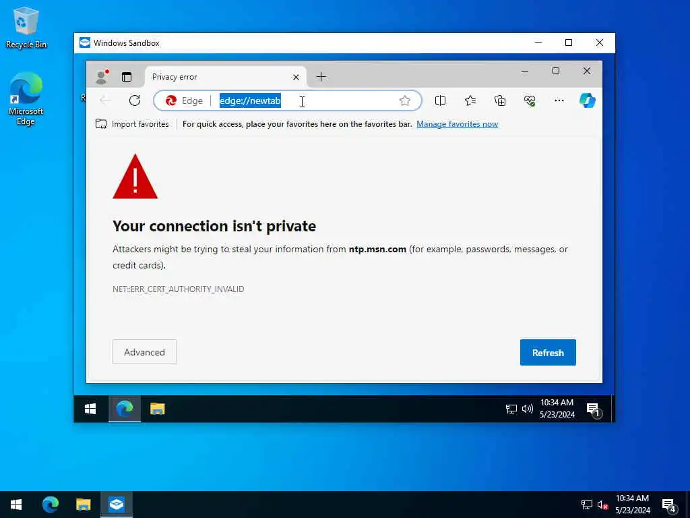Open a new tab with plus icon
690x518 pixels.
coord(321,77)
